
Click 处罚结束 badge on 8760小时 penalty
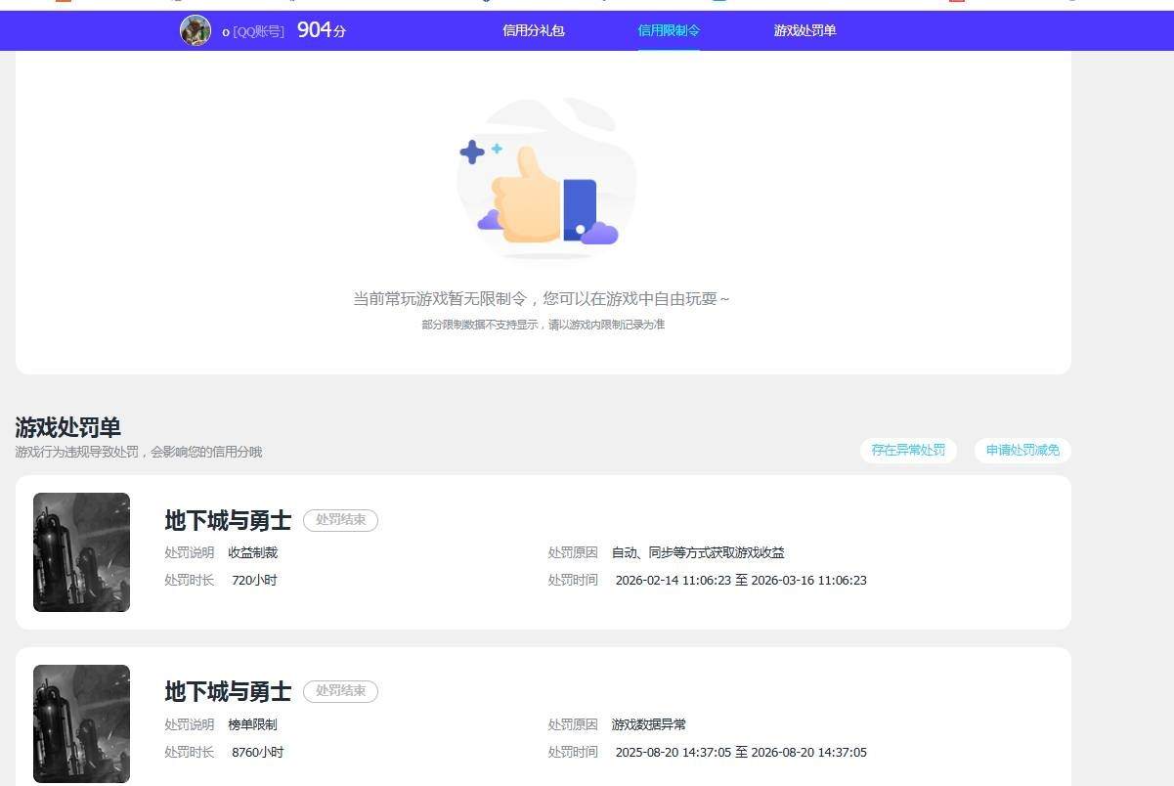pos(340,691)
